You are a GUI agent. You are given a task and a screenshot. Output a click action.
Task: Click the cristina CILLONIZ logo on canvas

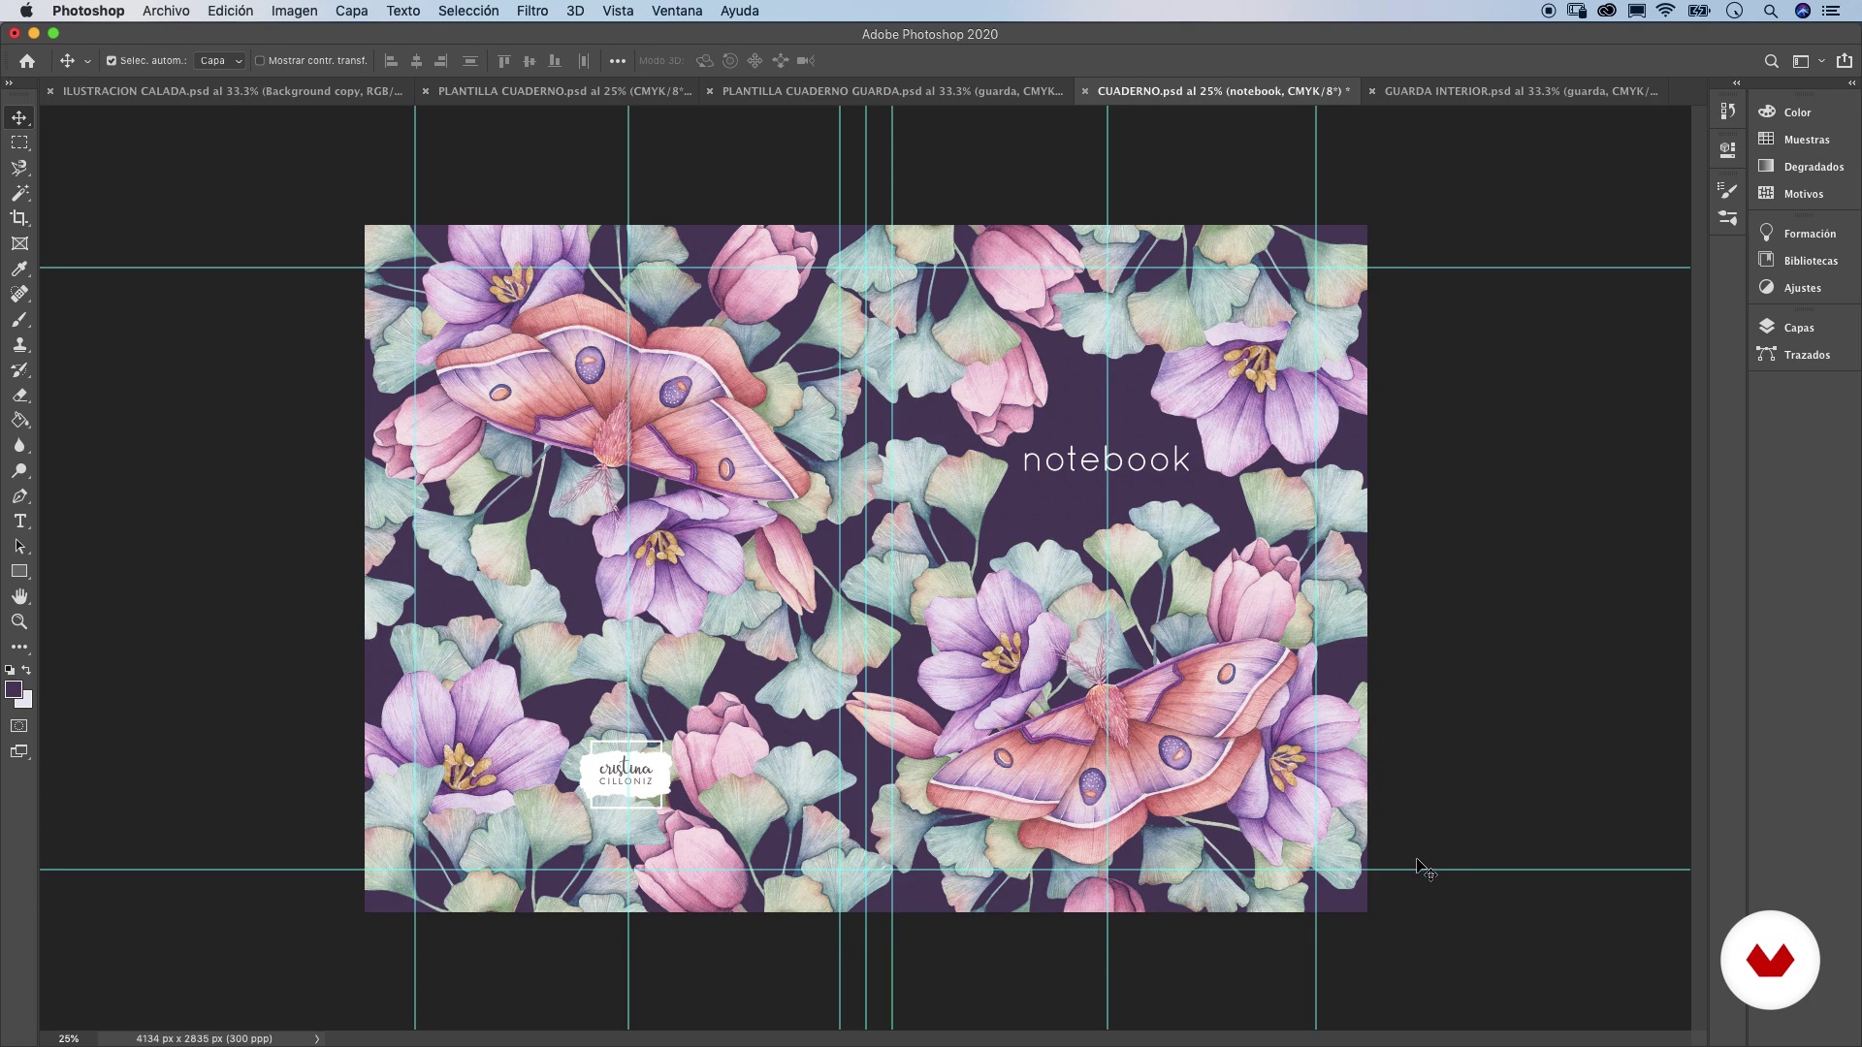626,775
